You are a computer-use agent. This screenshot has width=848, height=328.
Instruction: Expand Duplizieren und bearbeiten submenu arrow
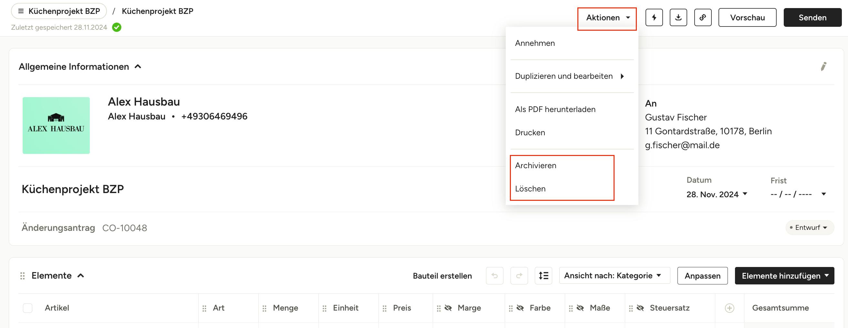pyautogui.click(x=622, y=76)
